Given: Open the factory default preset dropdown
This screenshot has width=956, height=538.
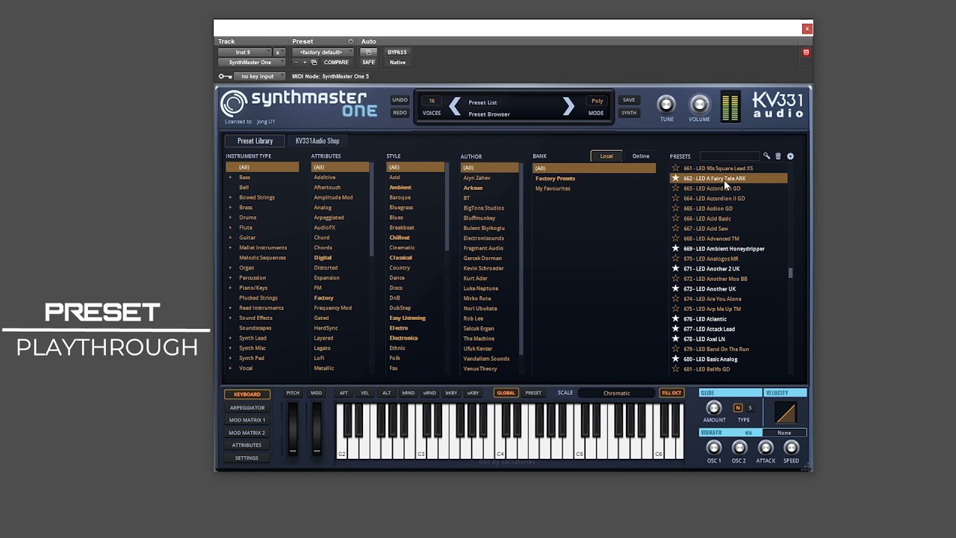Looking at the screenshot, I should 323,52.
